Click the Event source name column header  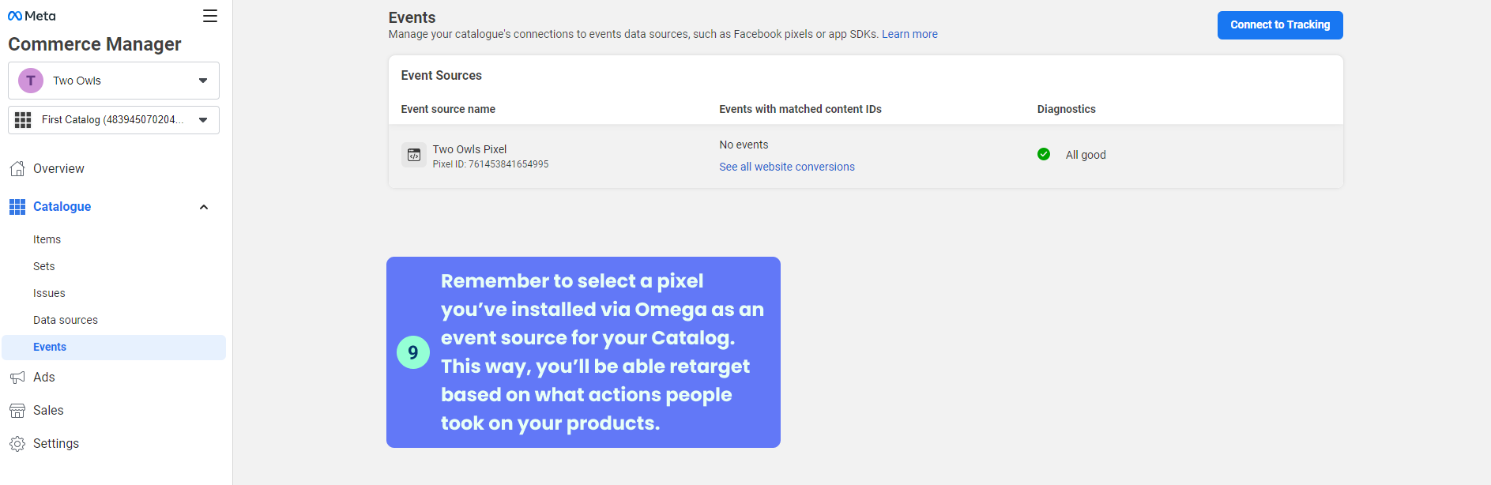coord(448,109)
